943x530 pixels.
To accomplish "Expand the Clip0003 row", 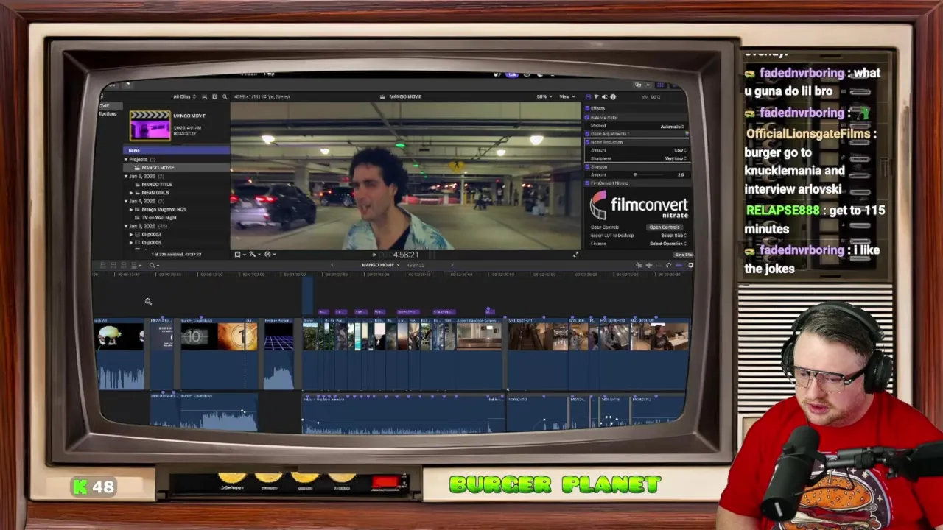I will pyautogui.click(x=132, y=234).
